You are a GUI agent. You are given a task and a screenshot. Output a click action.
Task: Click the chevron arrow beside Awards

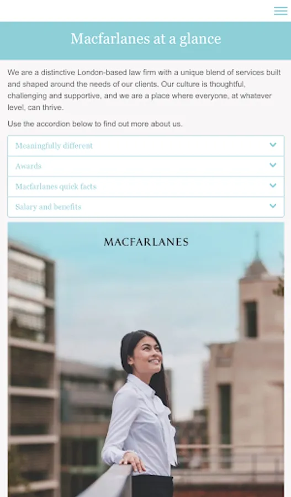click(x=273, y=165)
